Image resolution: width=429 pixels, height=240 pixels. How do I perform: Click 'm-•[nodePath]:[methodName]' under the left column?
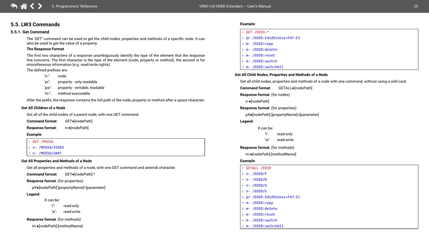point(57,226)
